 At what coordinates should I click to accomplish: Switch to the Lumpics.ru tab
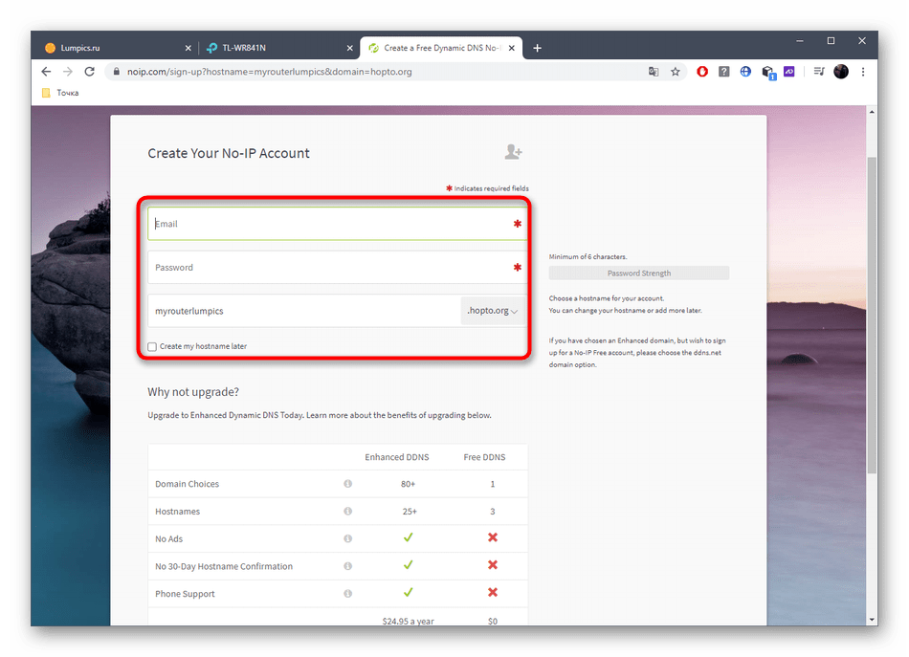tap(115, 48)
